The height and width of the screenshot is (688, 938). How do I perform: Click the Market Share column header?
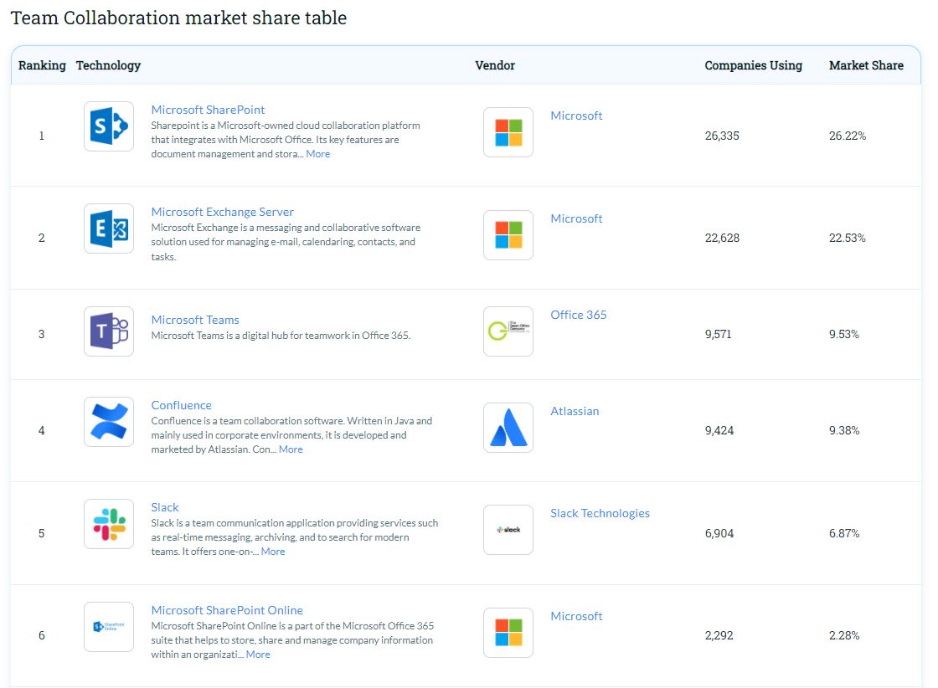click(x=866, y=65)
